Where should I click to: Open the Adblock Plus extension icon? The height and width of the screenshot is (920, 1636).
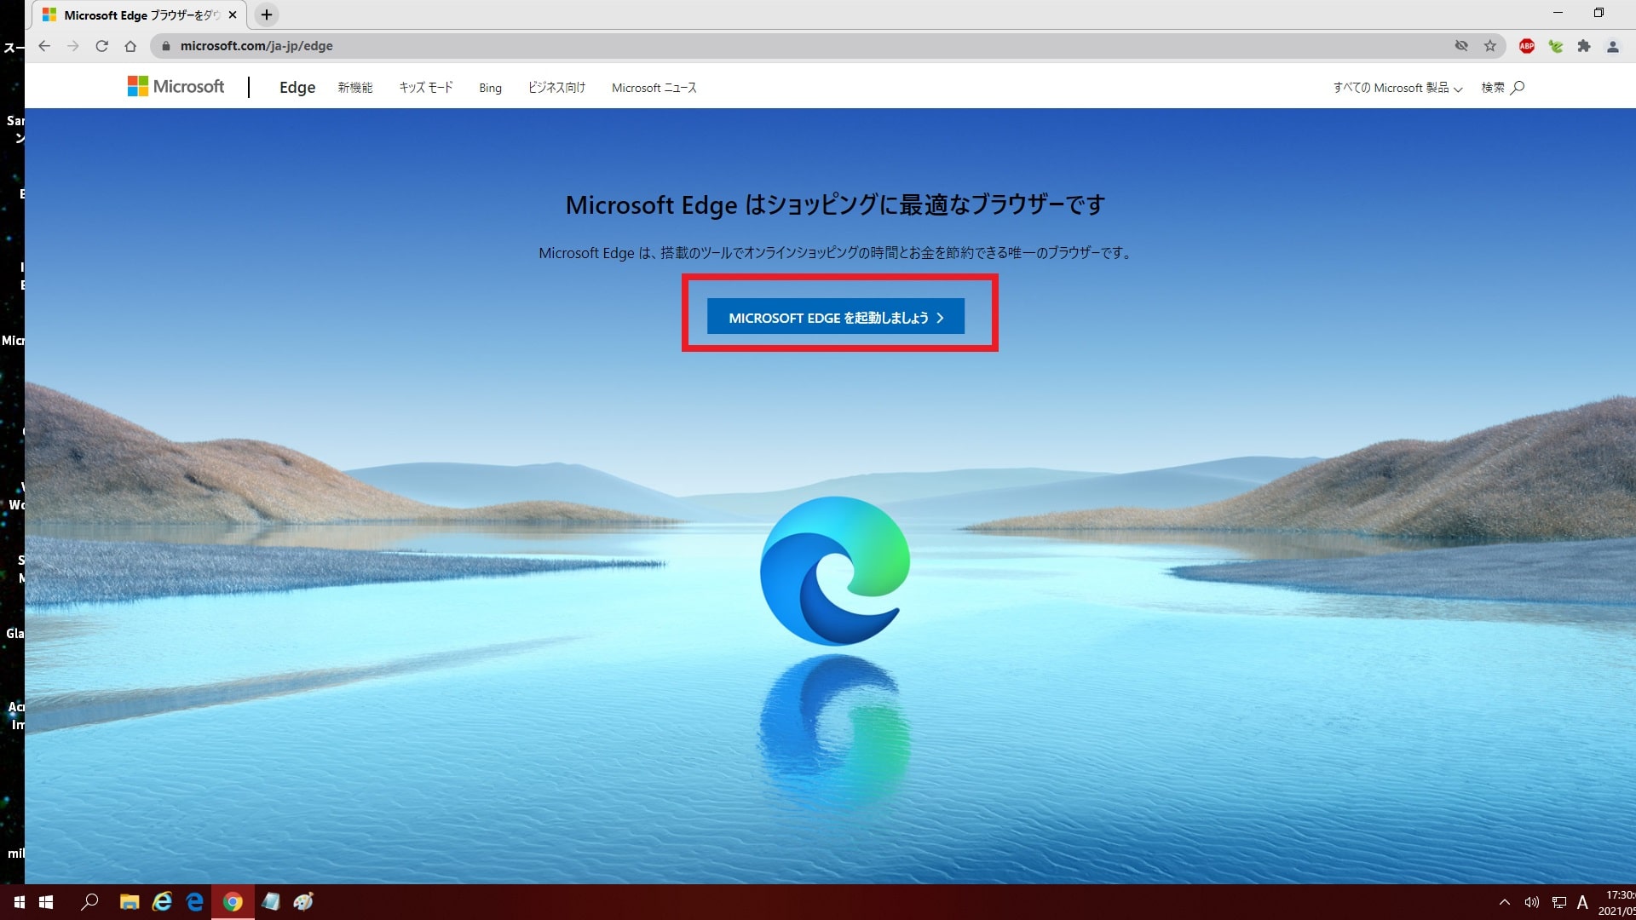point(1527,46)
